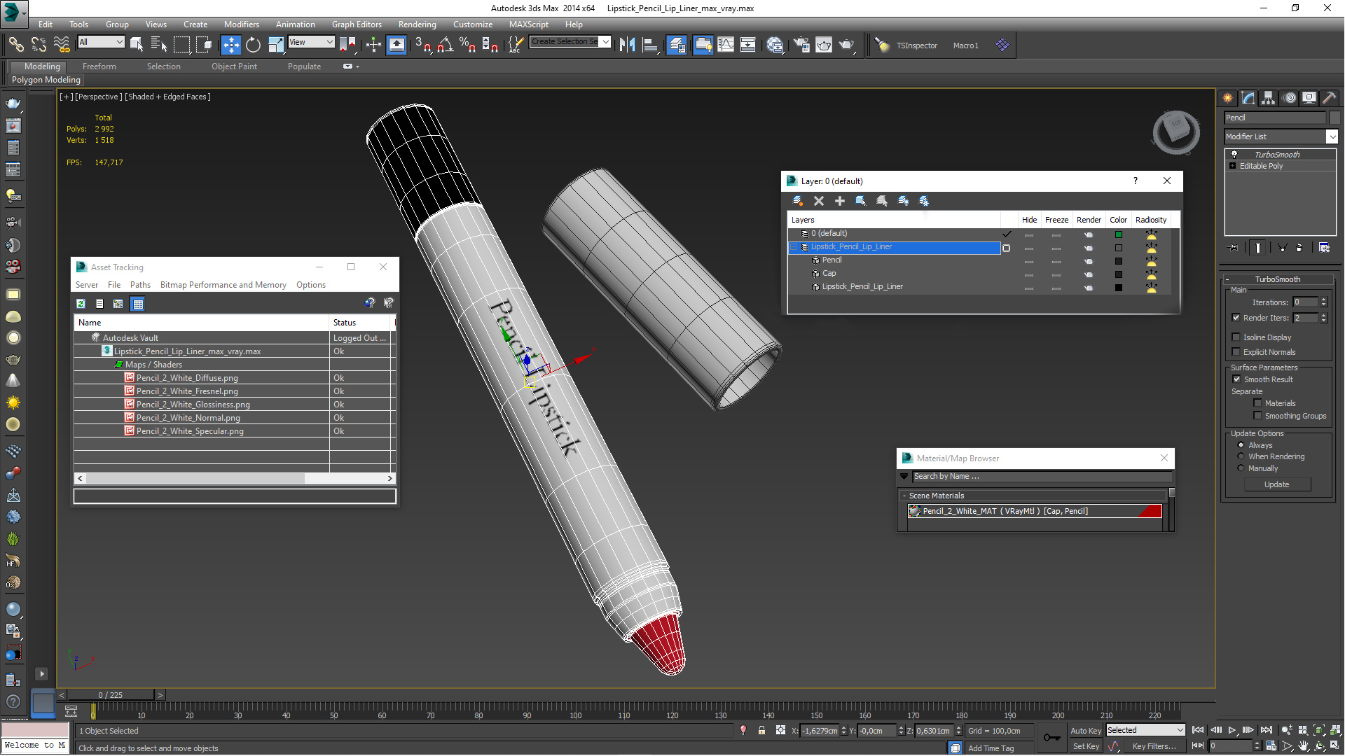Toggle the Smooth Result checkbox

tap(1236, 379)
